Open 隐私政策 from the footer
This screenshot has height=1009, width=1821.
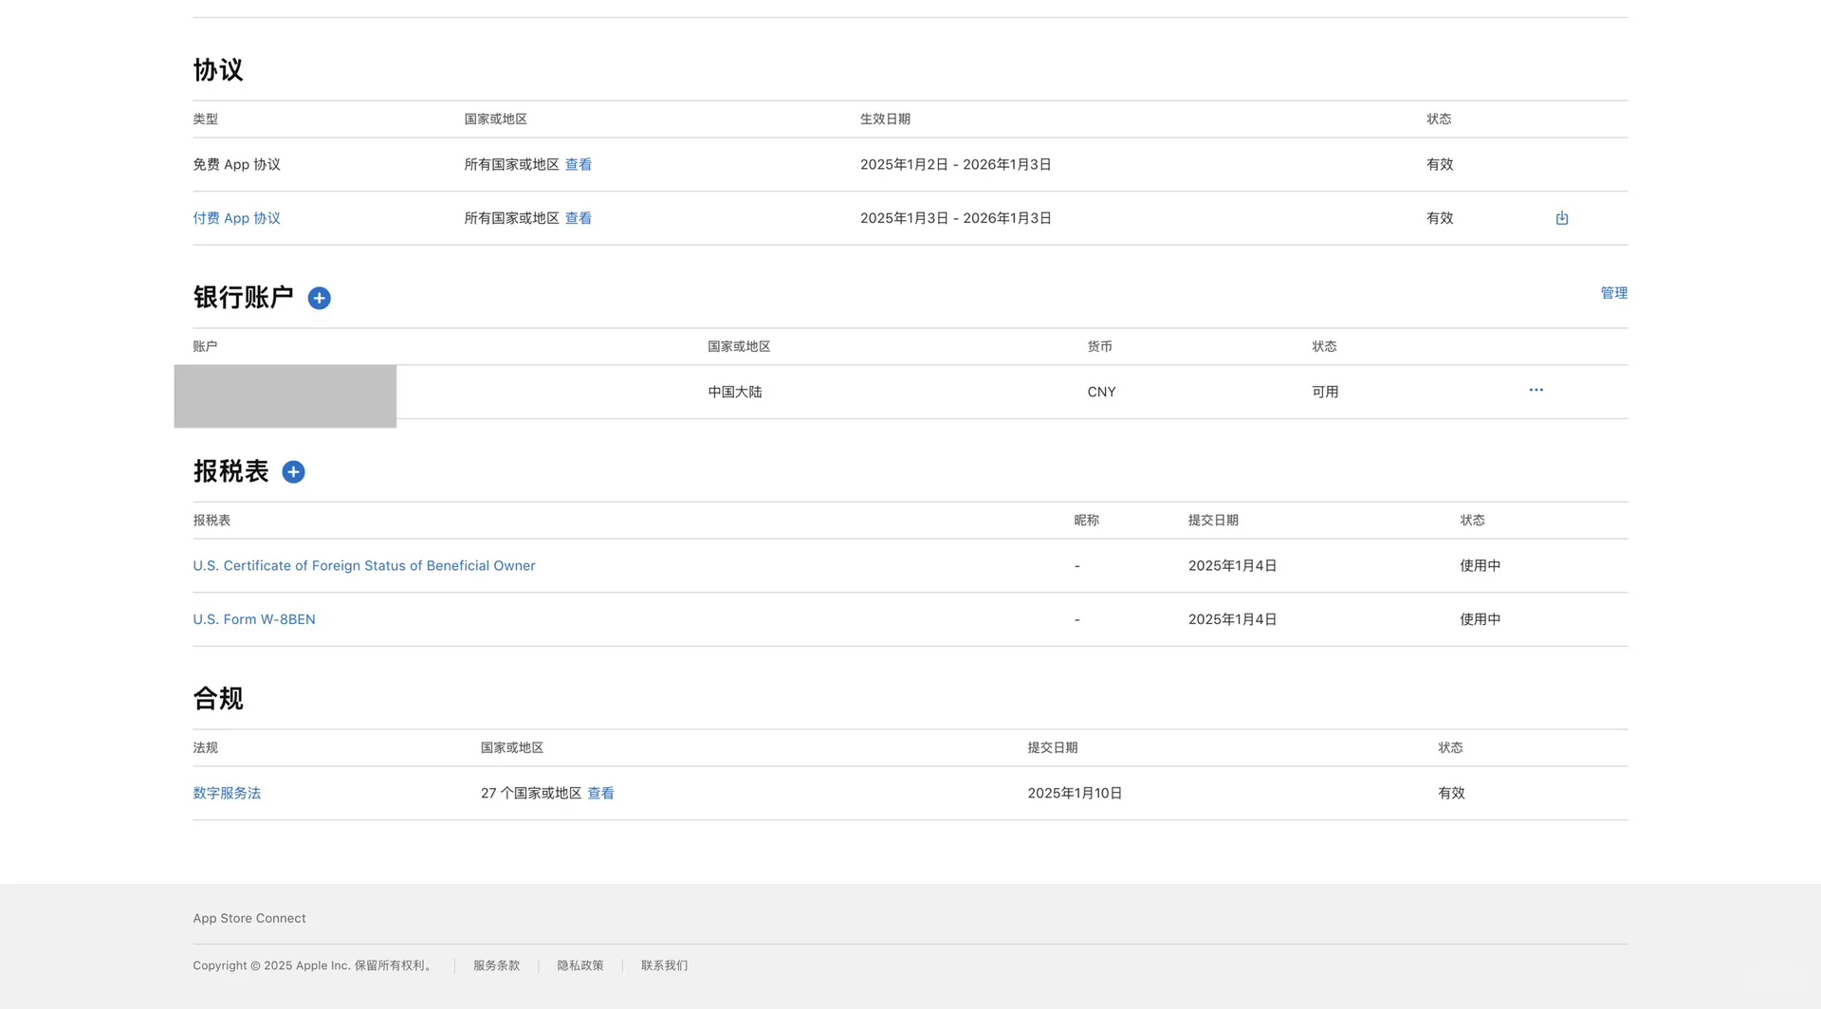tap(579, 965)
